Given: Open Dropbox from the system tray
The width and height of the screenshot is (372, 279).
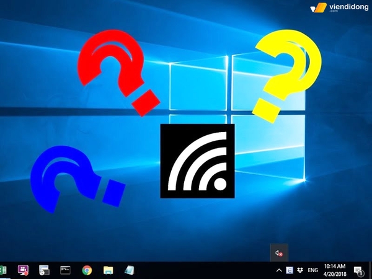Looking at the screenshot, I should [x=300, y=270].
